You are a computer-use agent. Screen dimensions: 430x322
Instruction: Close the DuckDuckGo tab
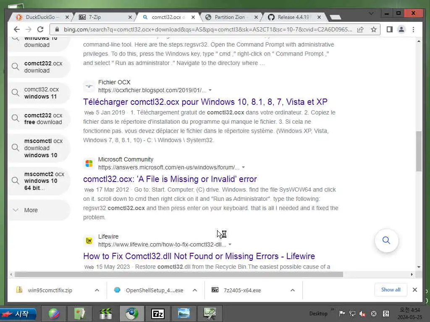pyautogui.click(x=67, y=17)
